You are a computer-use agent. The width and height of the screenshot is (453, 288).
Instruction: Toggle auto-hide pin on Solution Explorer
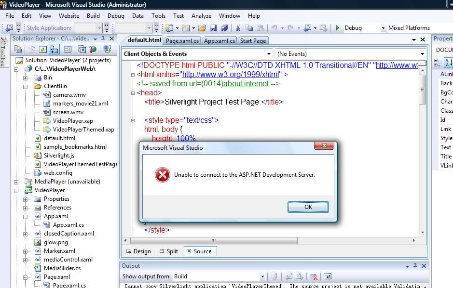coord(103,39)
